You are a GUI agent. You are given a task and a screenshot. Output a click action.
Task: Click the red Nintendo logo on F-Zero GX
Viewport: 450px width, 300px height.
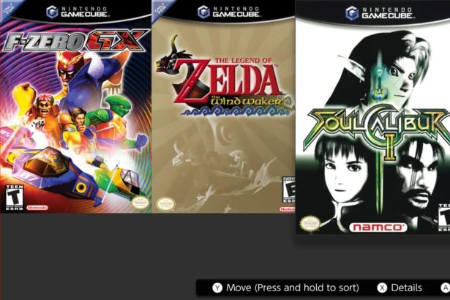point(37,207)
